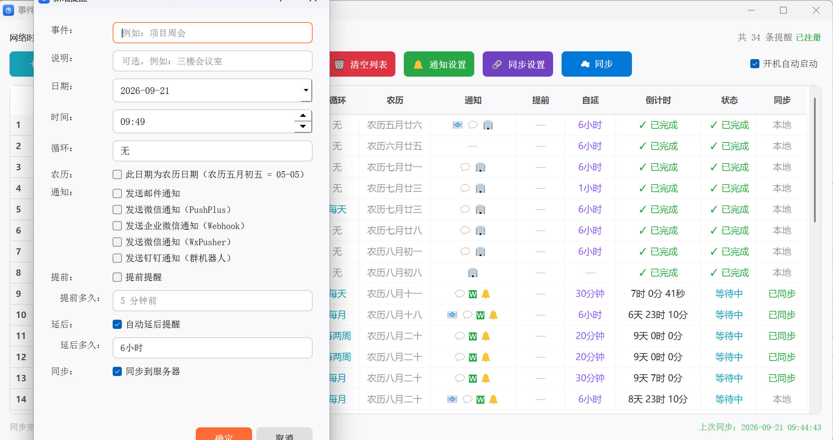
Task: Enable 提前提醒 checkbox
Action: (x=117, y=277)
